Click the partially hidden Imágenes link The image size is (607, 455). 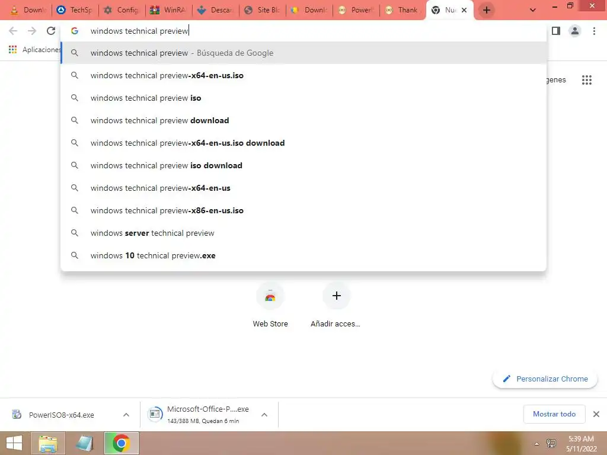click(x=556, y=80)
